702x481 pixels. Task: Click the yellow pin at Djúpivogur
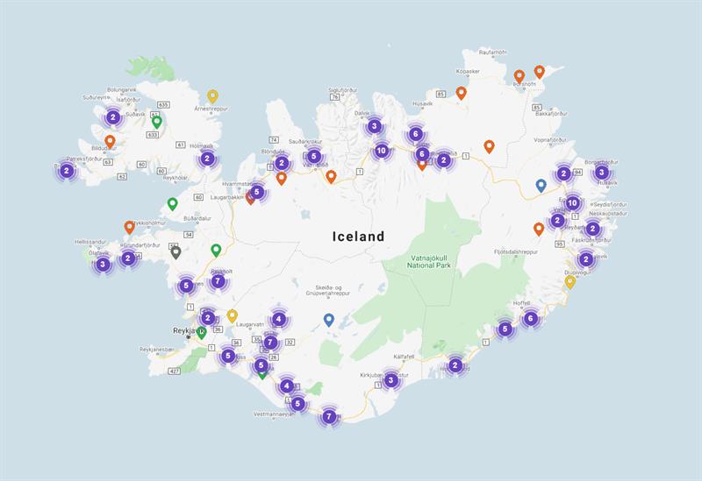pyautogui.click(x=569, y=281)
